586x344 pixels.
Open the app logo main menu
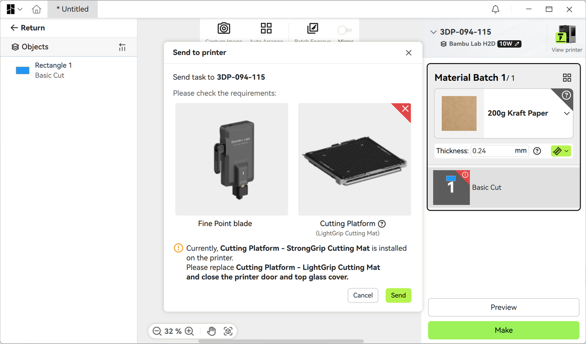click(x=14, y=9)
